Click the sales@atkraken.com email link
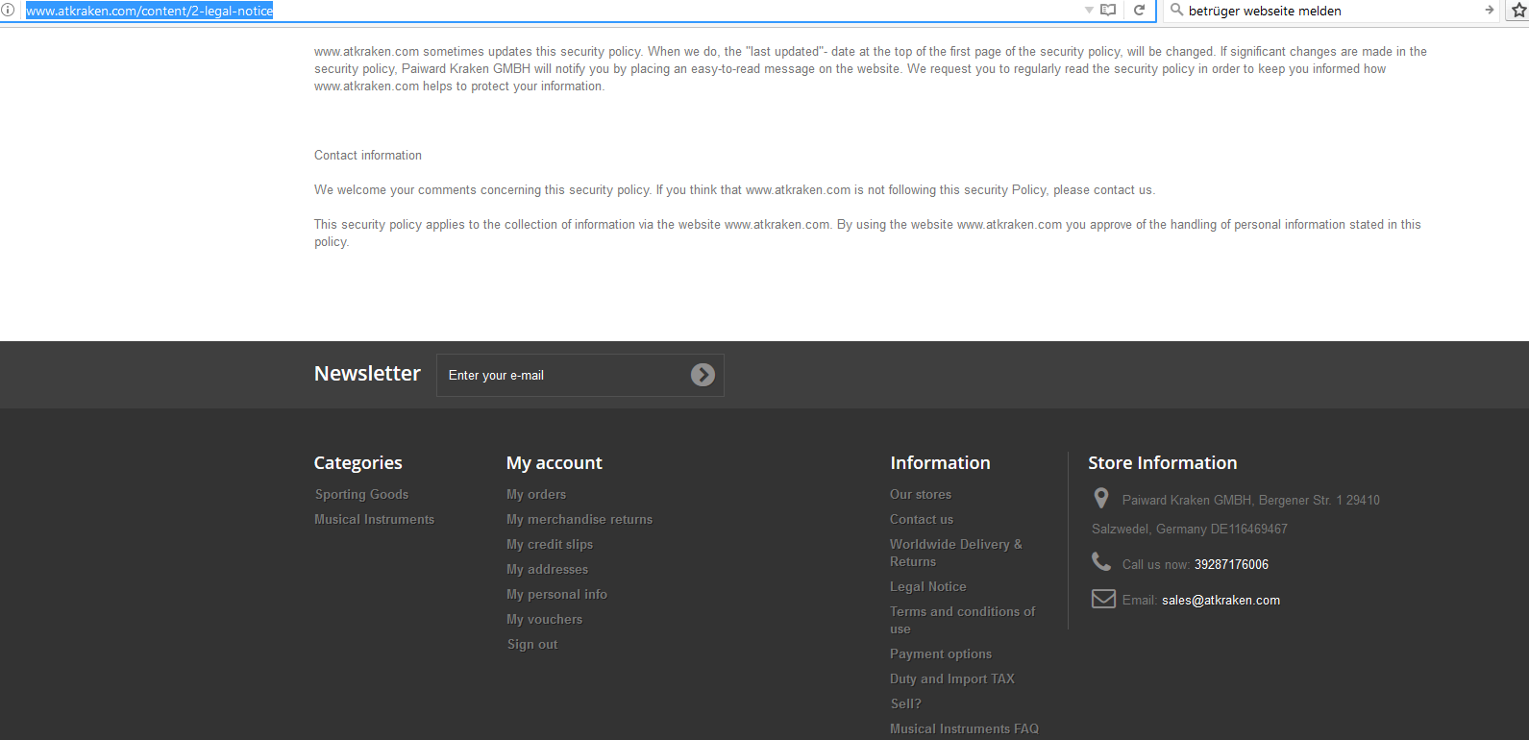The width and height of the screenshot is (1529, 740). coord(1221,600)
